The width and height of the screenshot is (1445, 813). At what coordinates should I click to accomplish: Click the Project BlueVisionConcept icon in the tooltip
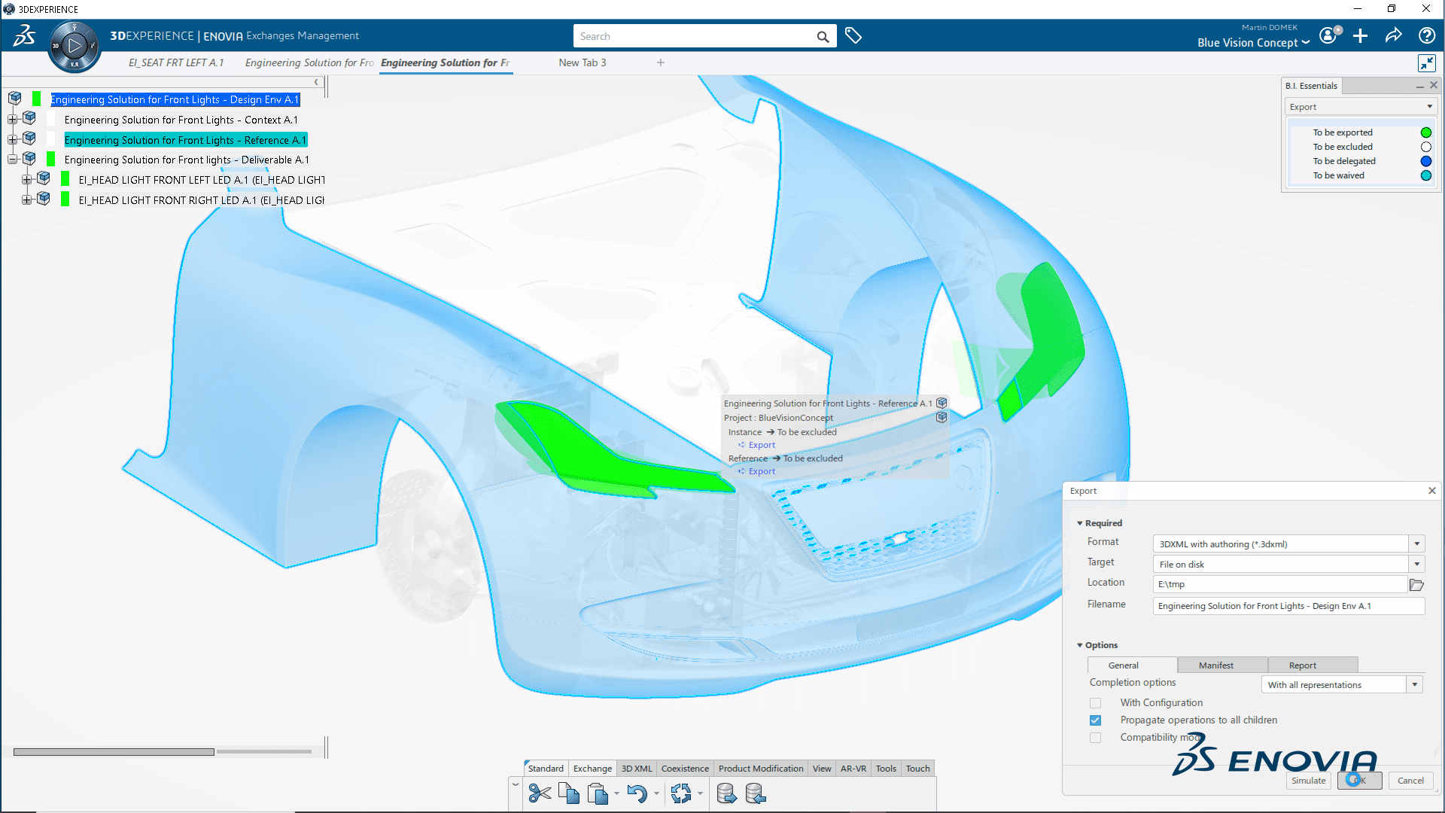click(942, 417)
